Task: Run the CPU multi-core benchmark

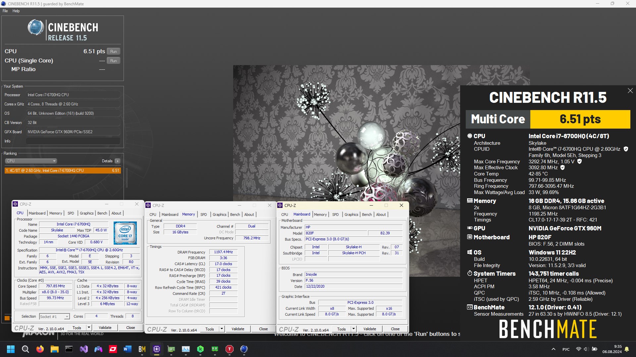Action: (x=114, y=52)
